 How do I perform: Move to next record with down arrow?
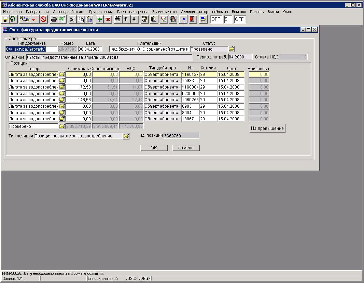tap(134, 19)
